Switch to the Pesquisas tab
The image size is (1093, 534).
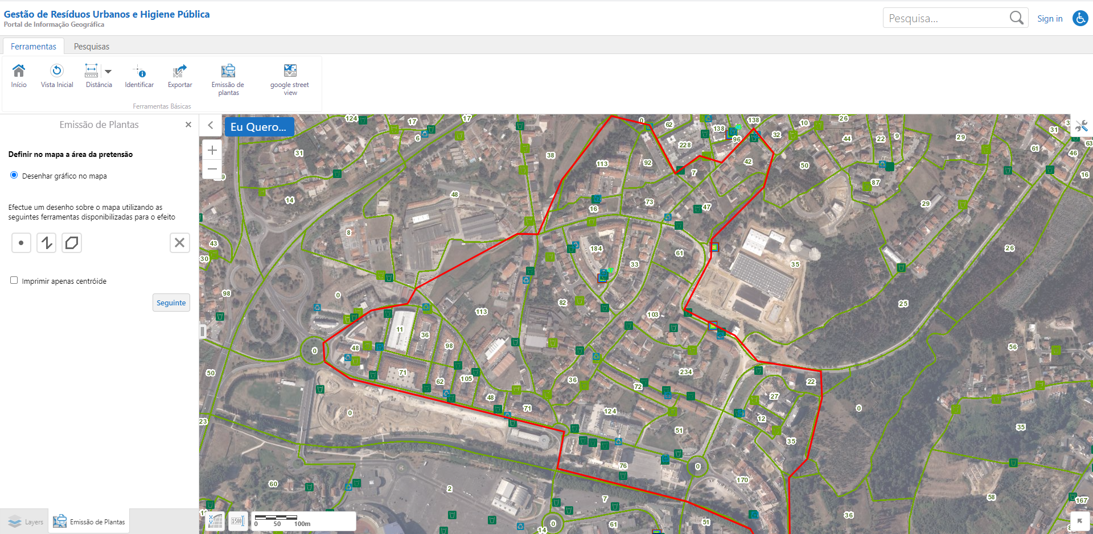point(91,47)
